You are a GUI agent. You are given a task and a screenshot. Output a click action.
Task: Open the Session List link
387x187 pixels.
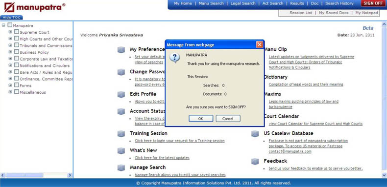coord(301,13)
